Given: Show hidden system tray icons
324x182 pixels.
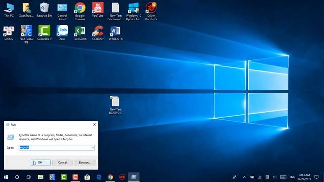Looking at the screenshot, I should tap(244, 177).
